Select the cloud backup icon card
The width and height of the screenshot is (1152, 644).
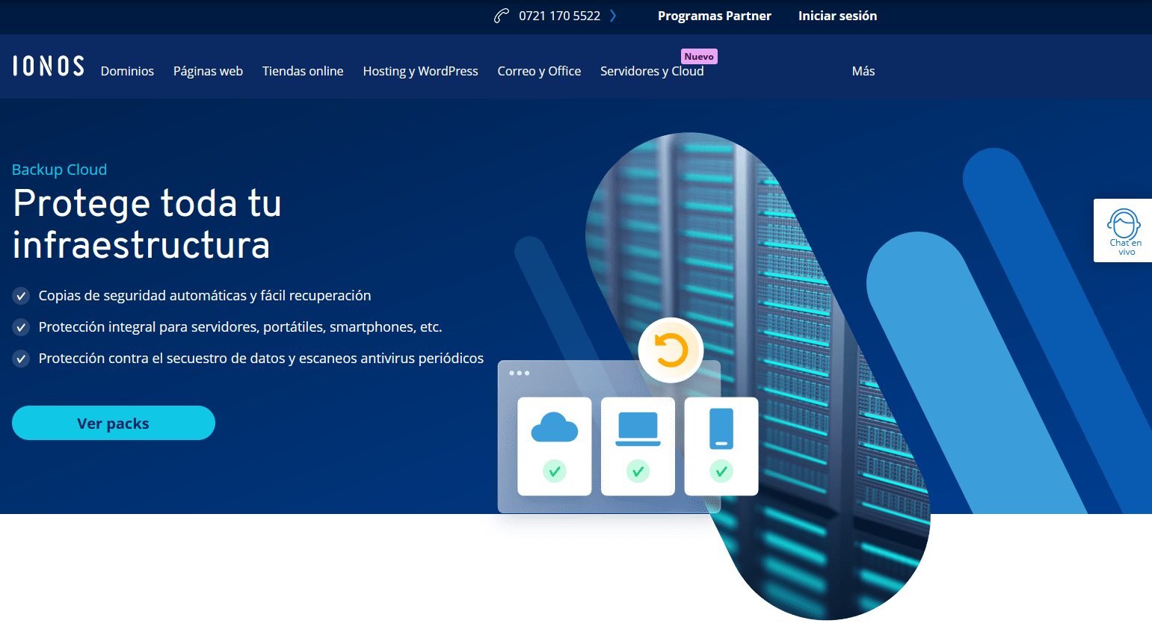[x=555, y=447]
